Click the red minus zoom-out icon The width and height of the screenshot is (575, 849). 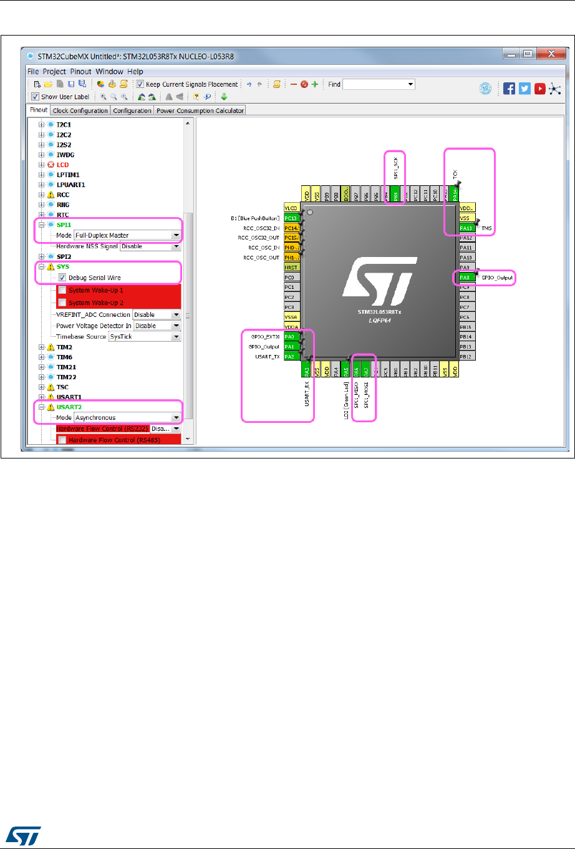(x=294, y=84)
